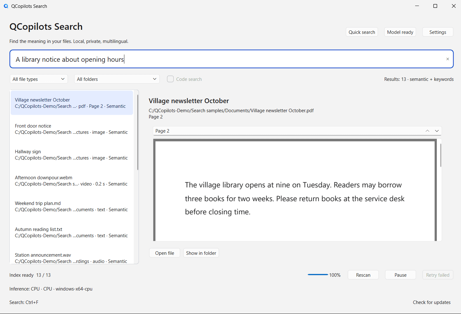The image size is (461, 314).
Task: Select the Village newsletter October result
Action: 72,103
